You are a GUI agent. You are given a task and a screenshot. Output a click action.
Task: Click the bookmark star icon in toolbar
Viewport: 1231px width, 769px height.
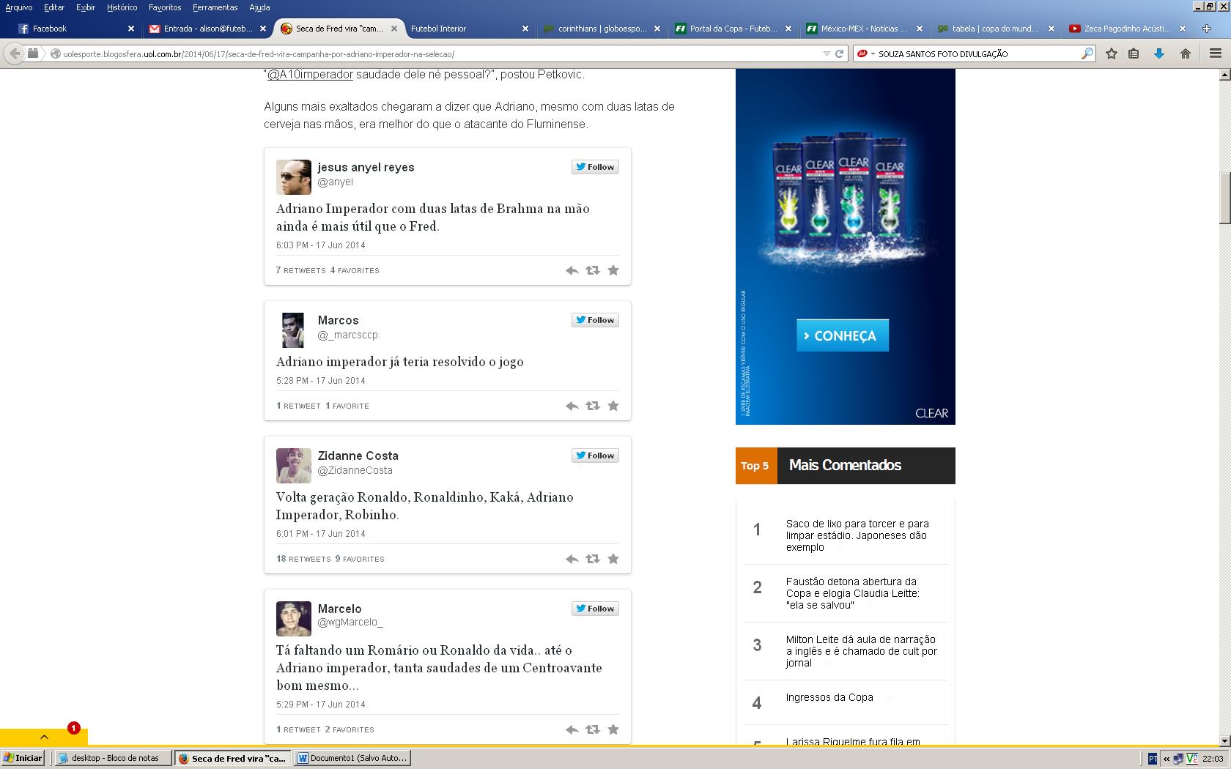pos(1111,53)
